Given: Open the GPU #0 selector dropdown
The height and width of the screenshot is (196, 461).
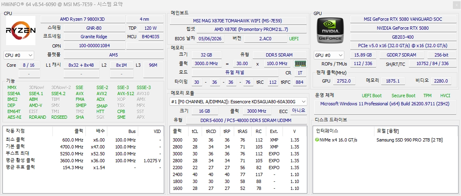Looking at the screenshot, I should [329, 55].
